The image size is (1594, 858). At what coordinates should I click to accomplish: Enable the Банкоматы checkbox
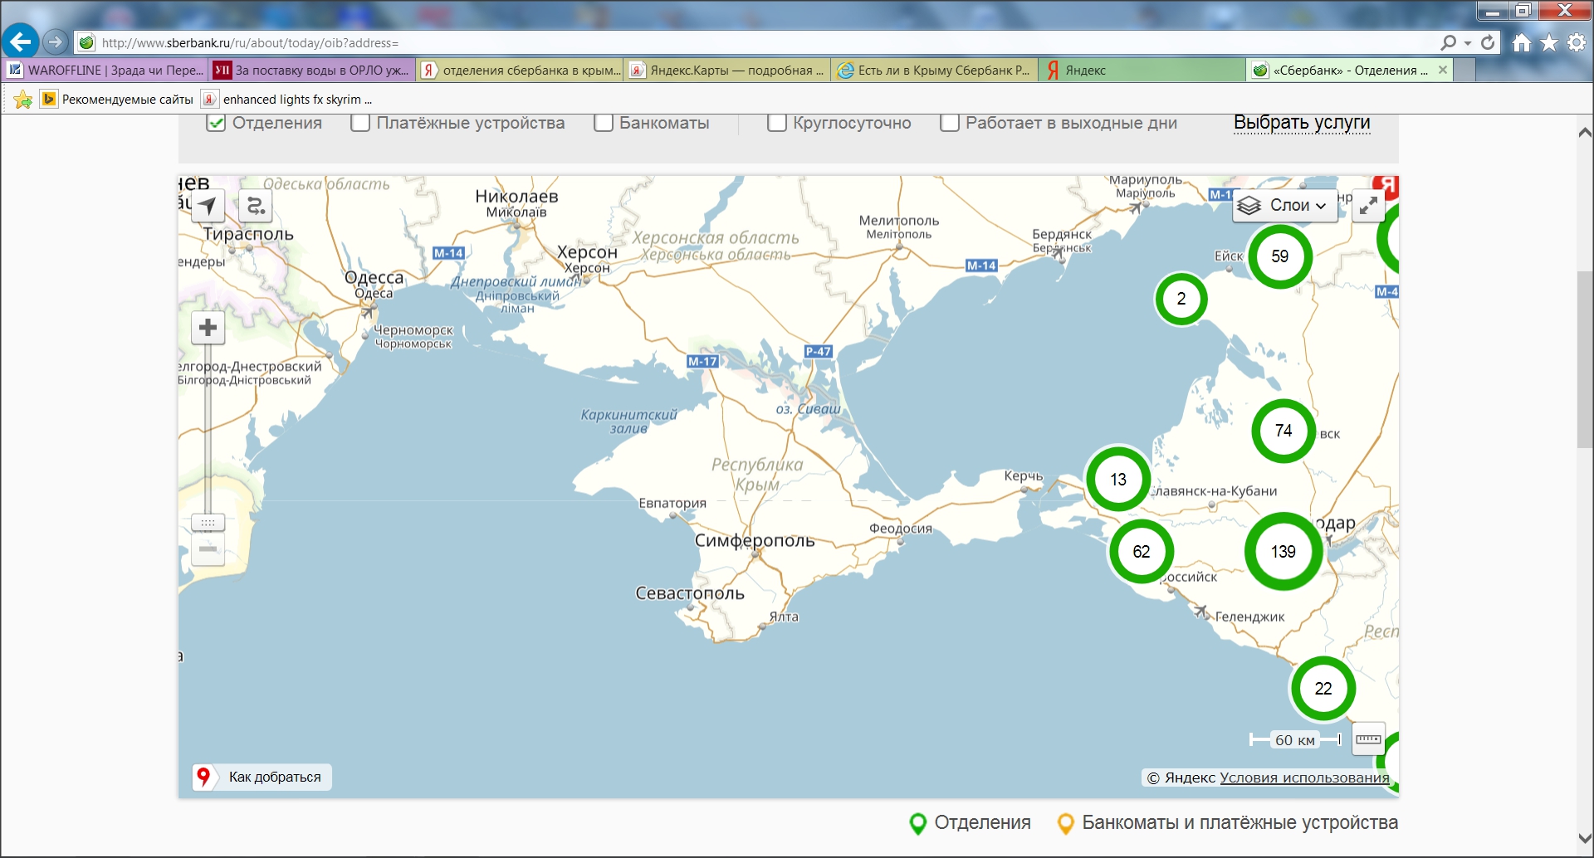point(604,123)
